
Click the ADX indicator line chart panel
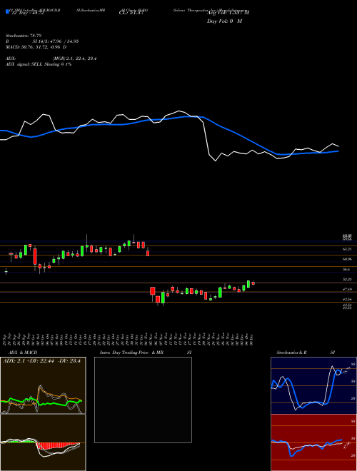[43, 385]
